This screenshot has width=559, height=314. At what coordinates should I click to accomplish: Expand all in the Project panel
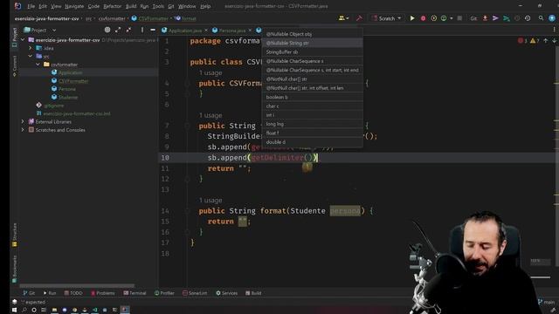(x=118, y=30)
